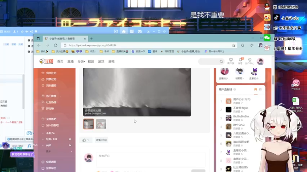Viewport: 307px width, 172px height.
Task: Go to 首页 in Douyu navigation
Action: pos(60,62)
